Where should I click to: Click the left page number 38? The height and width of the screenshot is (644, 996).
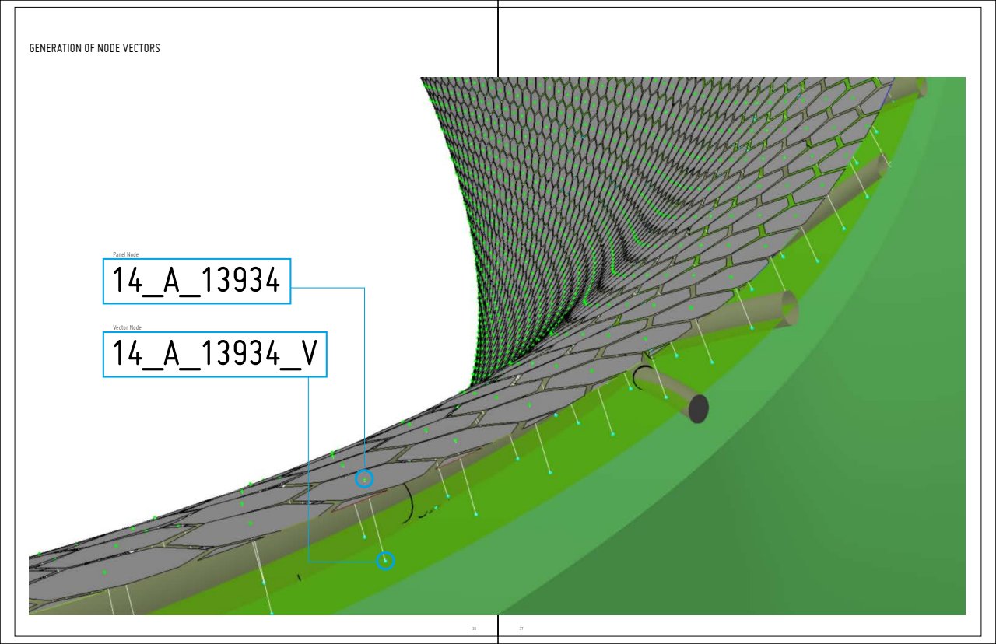(x=474, y=628)
